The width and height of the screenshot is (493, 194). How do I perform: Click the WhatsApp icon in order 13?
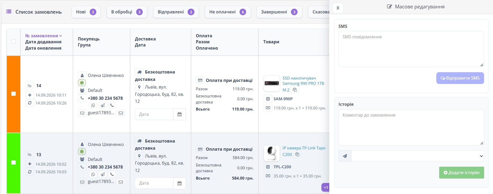pyautogui.click(x=93, y=174)
